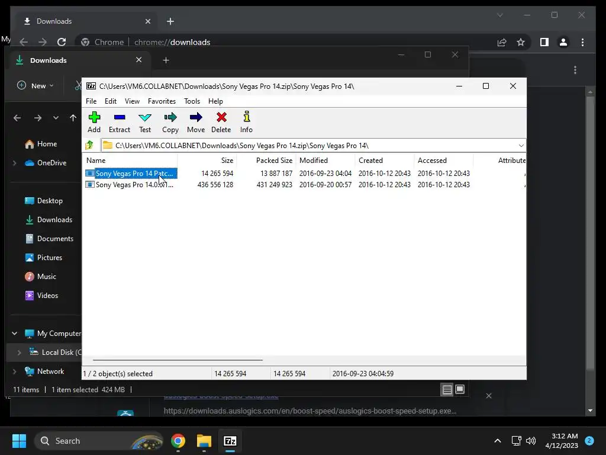Open the View menu in 7-Zip
The image size is (606, 455).
(x=132, y=101)
